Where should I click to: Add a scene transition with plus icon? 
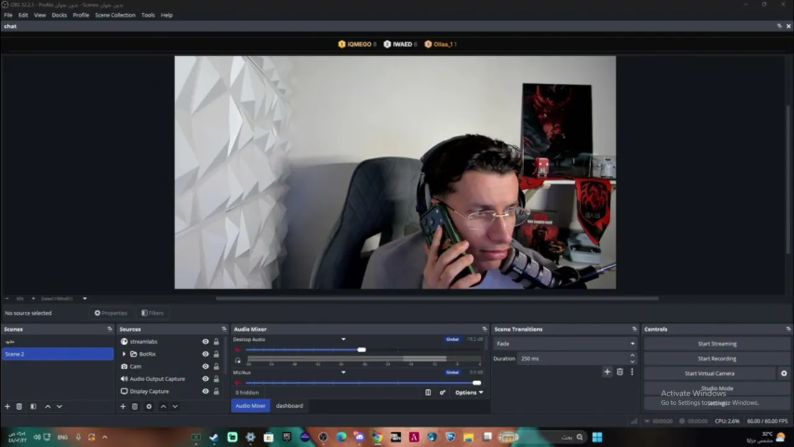pos(607,371)
